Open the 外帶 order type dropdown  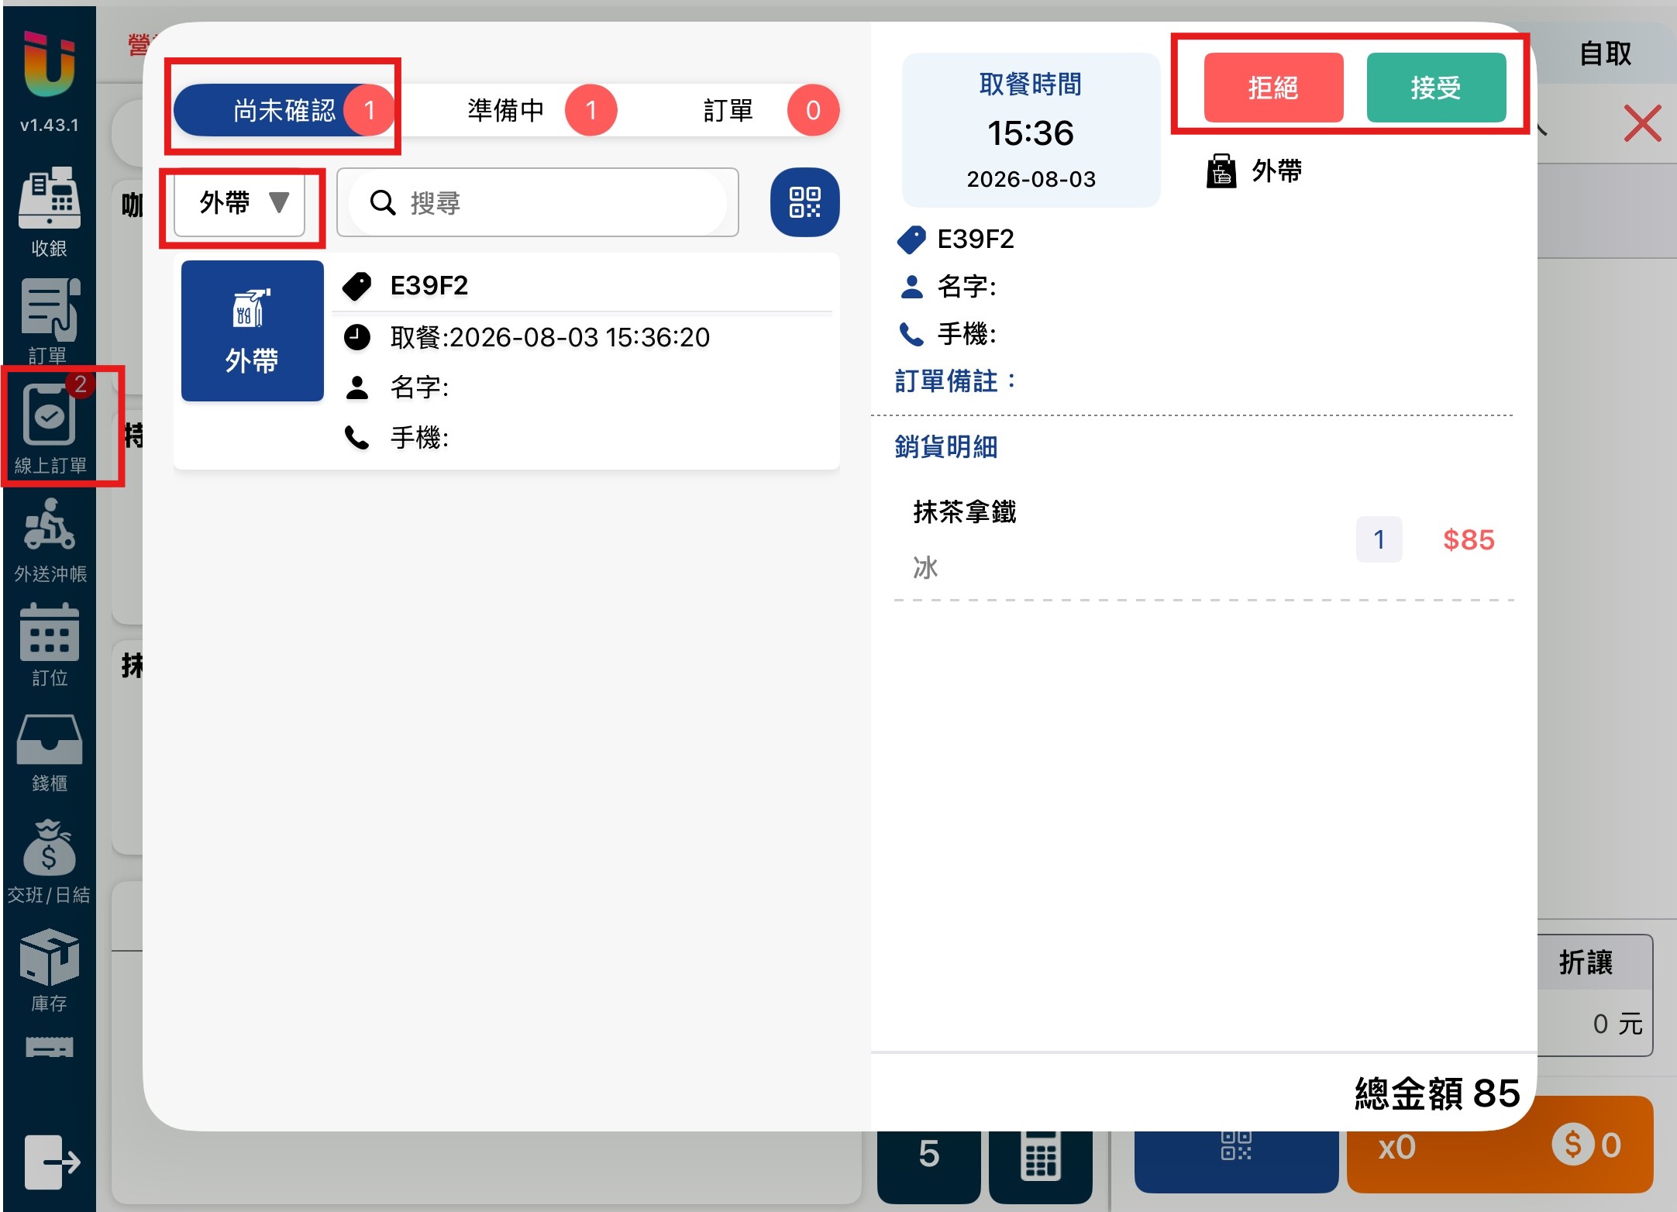239,202
